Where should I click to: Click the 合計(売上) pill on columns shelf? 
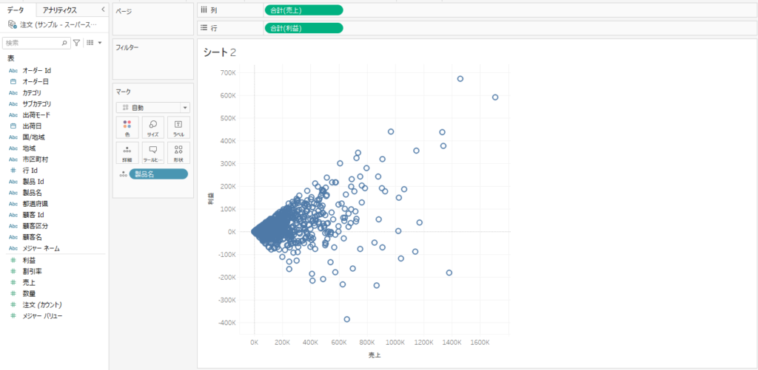click(303, 10)
